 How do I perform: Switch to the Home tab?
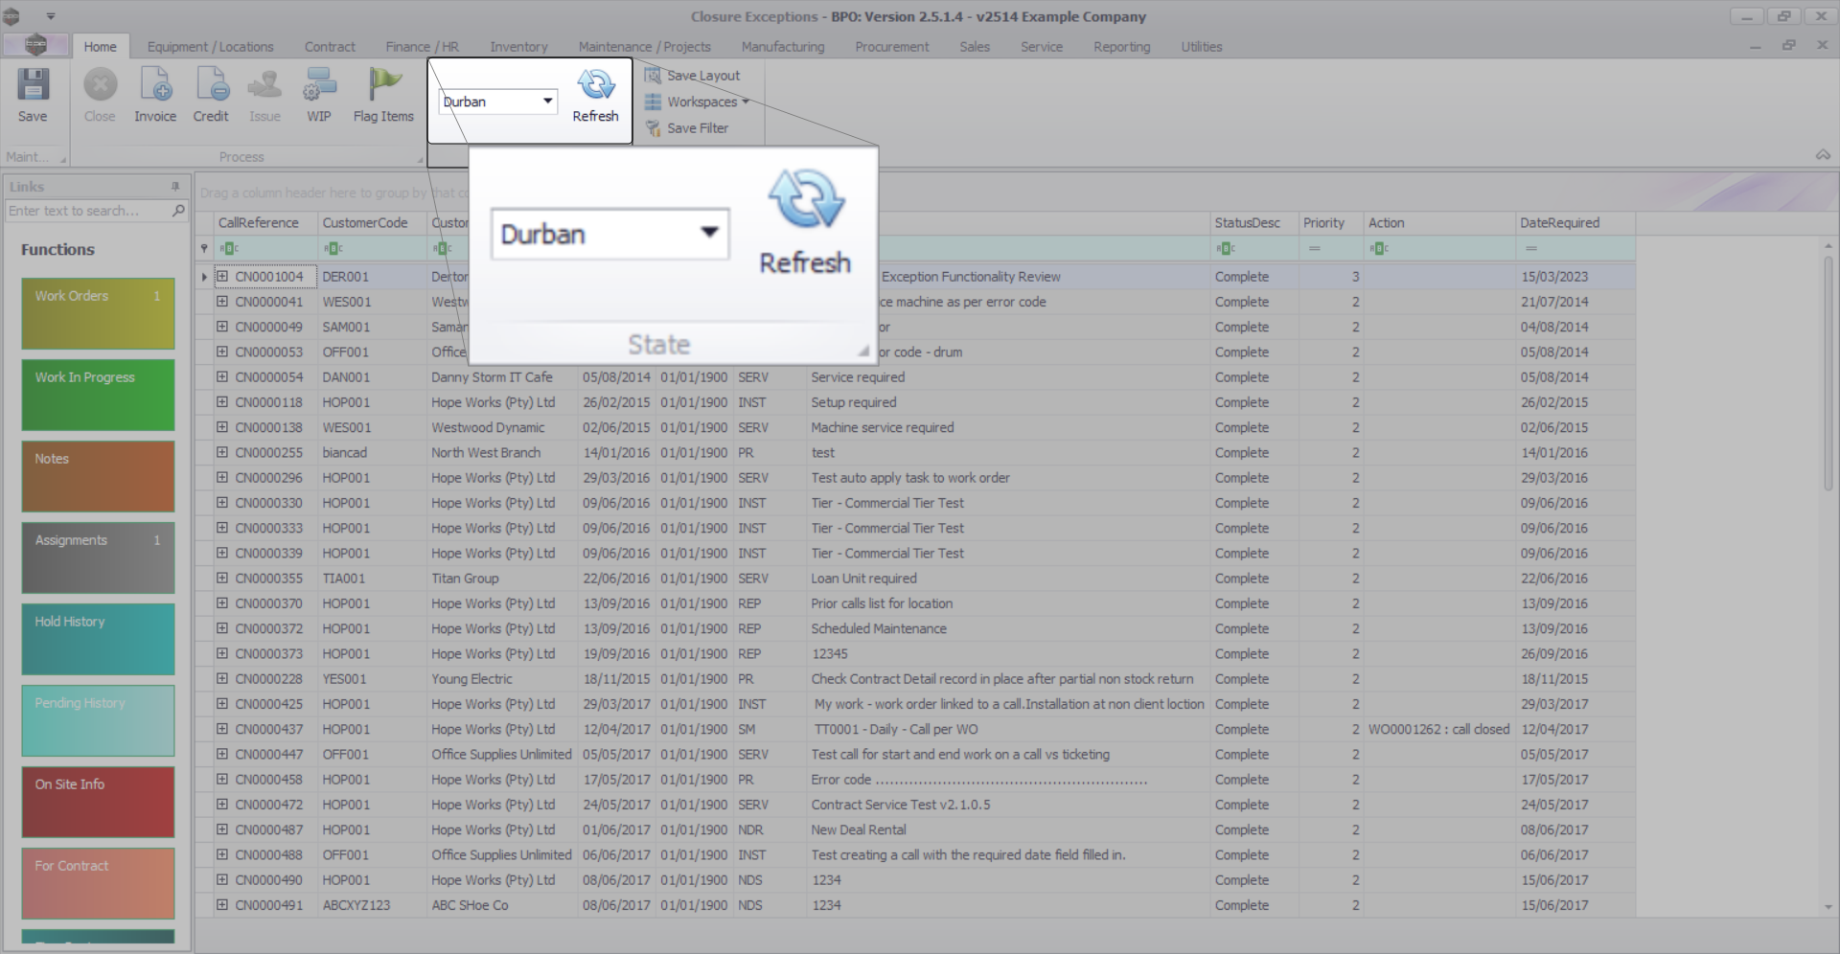(x=100, y=46)
